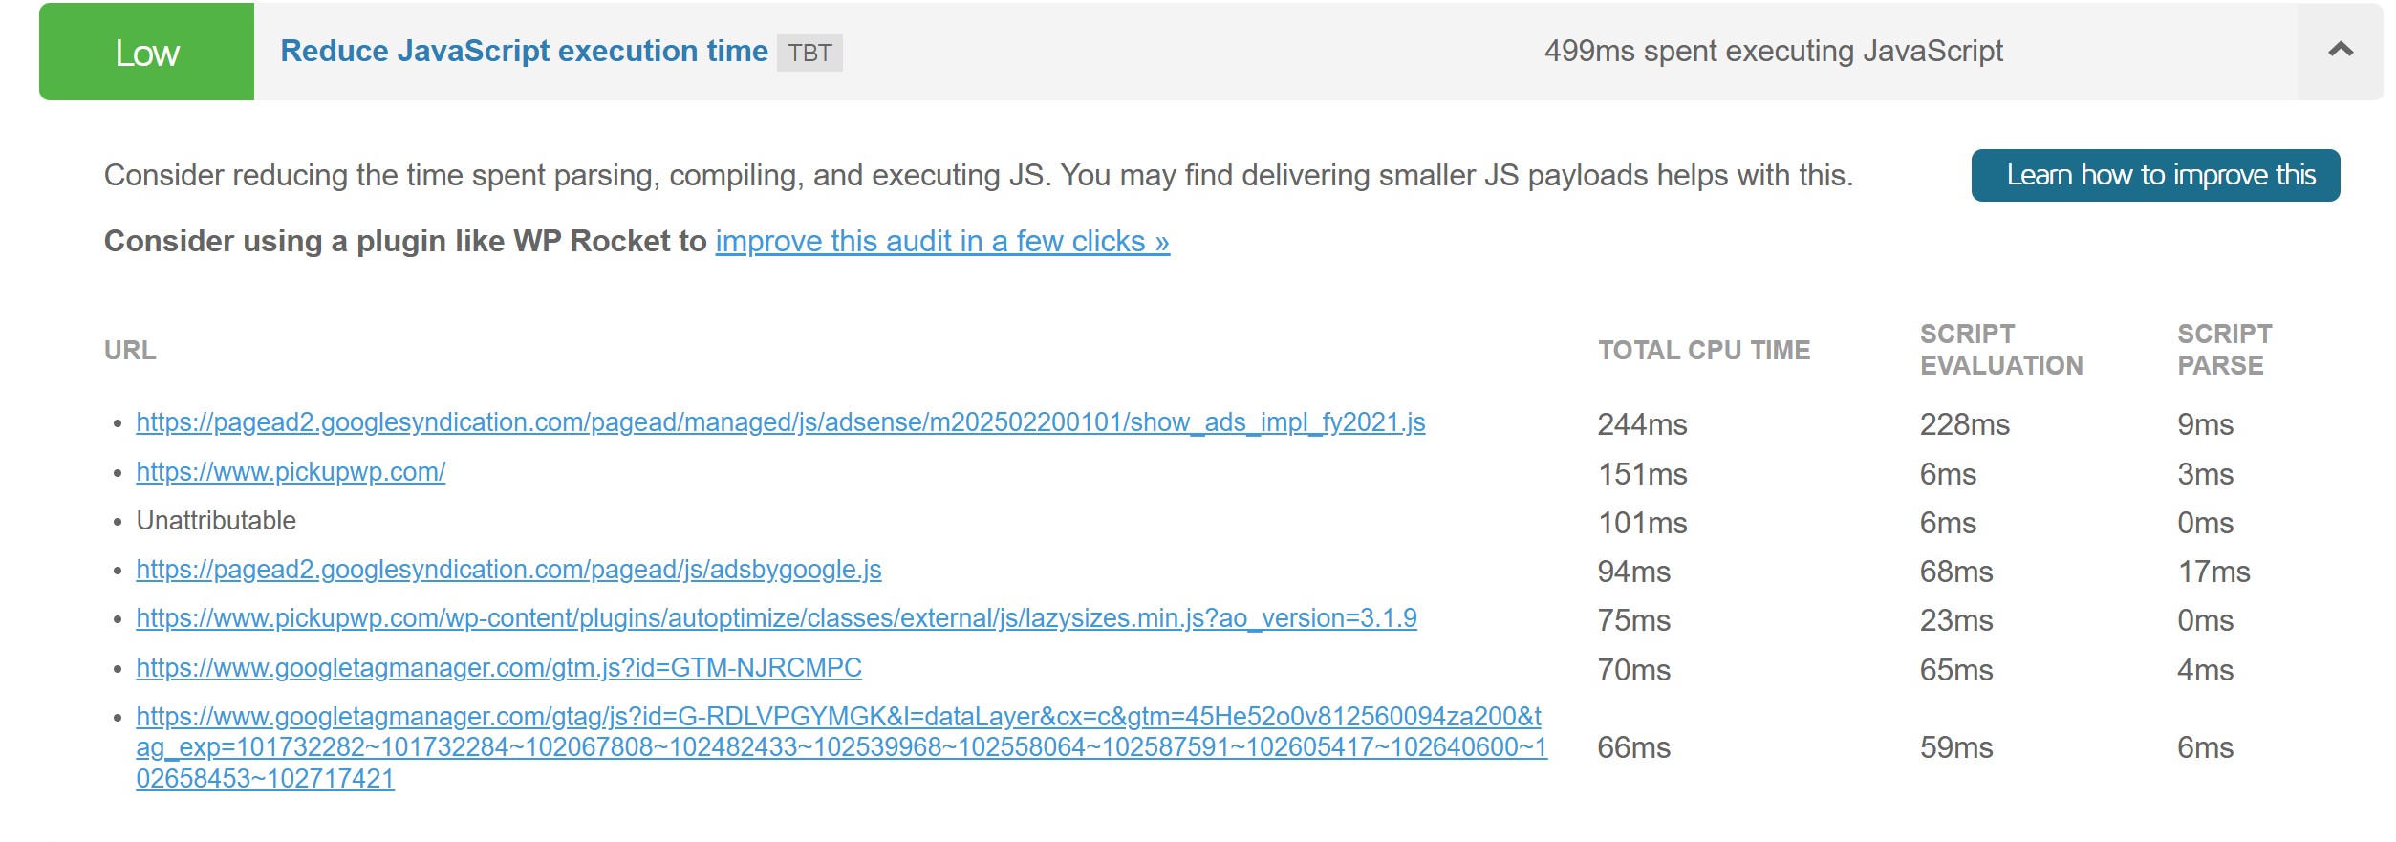Open the gtm.js GTM-NJRCMPC link

[x=499, y=668]
